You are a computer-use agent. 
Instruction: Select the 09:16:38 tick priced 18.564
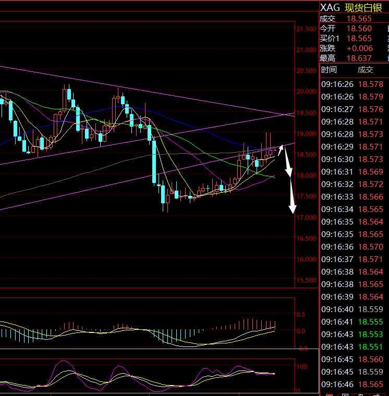352,272
